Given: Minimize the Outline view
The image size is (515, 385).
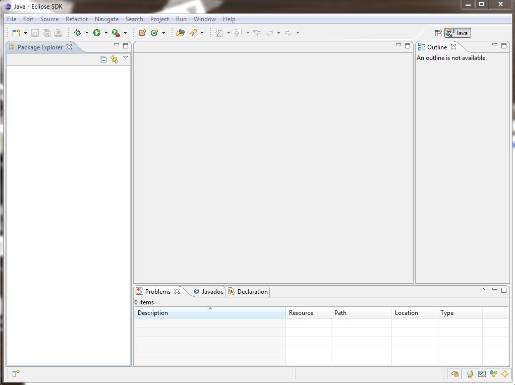Looking at the screenshot, I should click(x=495, y=45).
